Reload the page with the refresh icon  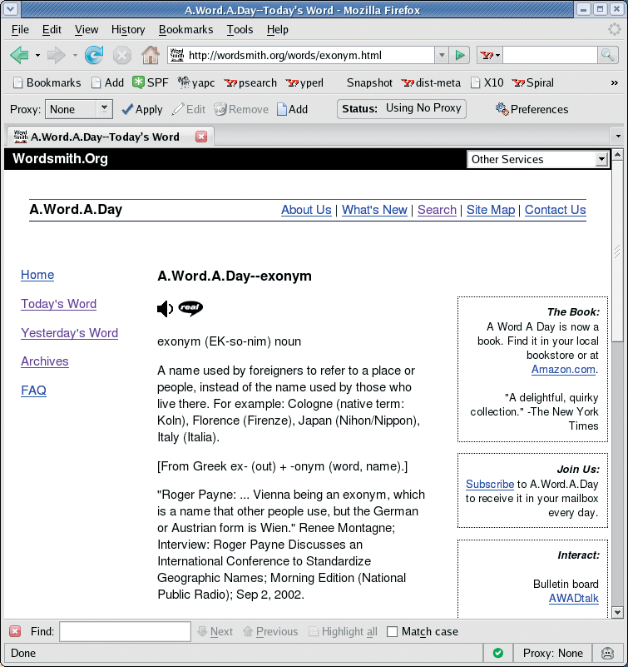tap(94, 55)
